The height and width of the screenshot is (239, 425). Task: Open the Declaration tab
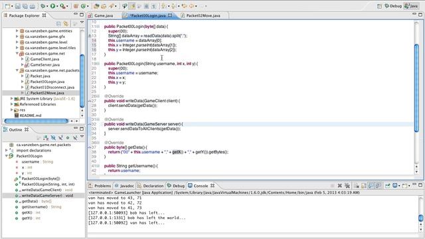tap(151, 186)
